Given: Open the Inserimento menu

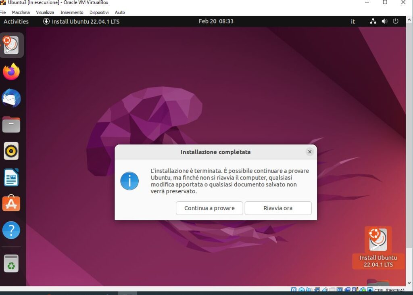Looking at the screenshot, I should pos(72,13).
